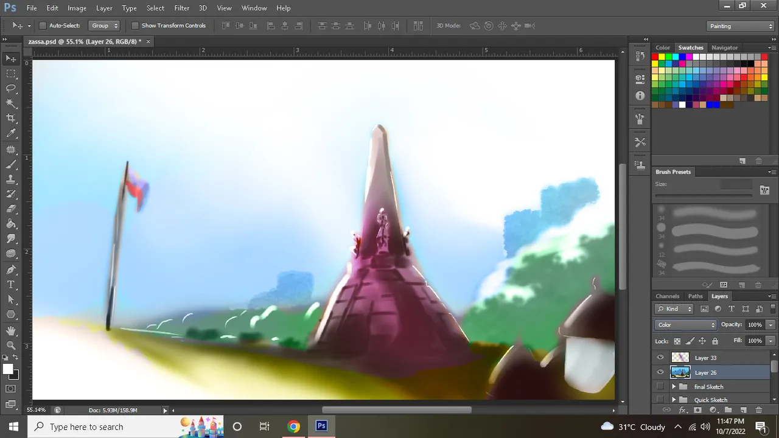
Task: Select the Paint Bucket tool
Action: 11,224
